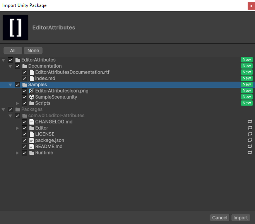Image resolution: width=255 pixels, height=224 pixels.
Task: Click the Packages folder icon
Action: coord(18,109)
